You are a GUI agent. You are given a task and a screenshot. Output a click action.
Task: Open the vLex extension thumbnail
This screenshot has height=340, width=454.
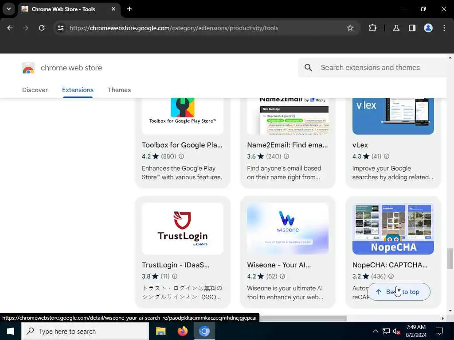coord(393,116)
